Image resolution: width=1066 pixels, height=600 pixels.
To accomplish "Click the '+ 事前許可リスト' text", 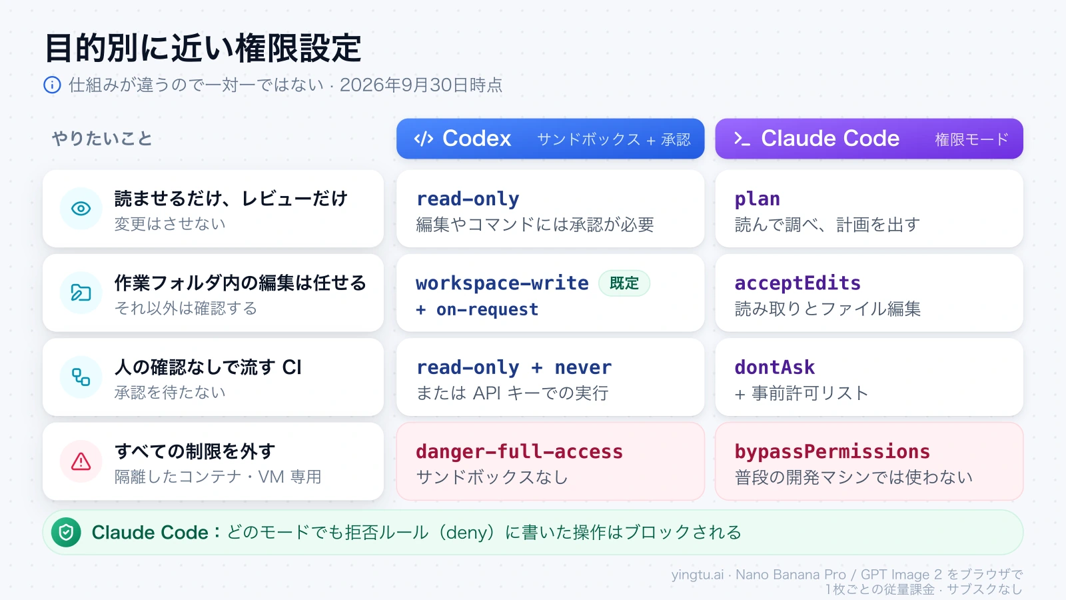I will [801, 393].
